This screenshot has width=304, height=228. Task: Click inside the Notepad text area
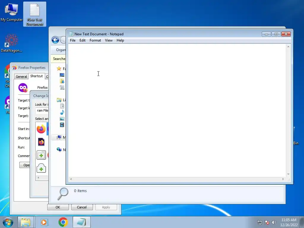[177, 110]
